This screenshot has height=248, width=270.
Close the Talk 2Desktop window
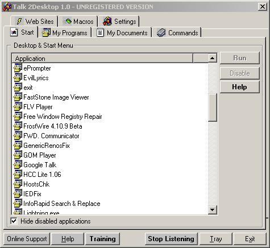click(263, 7)
